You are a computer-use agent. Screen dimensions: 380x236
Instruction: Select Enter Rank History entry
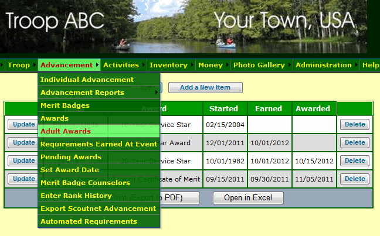(99, 196)
